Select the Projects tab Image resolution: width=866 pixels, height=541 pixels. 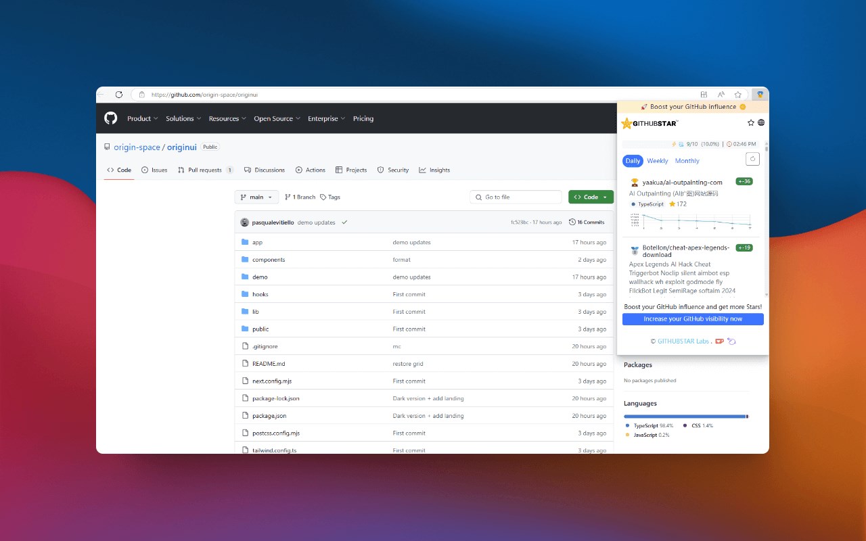[x=351, y=170]
